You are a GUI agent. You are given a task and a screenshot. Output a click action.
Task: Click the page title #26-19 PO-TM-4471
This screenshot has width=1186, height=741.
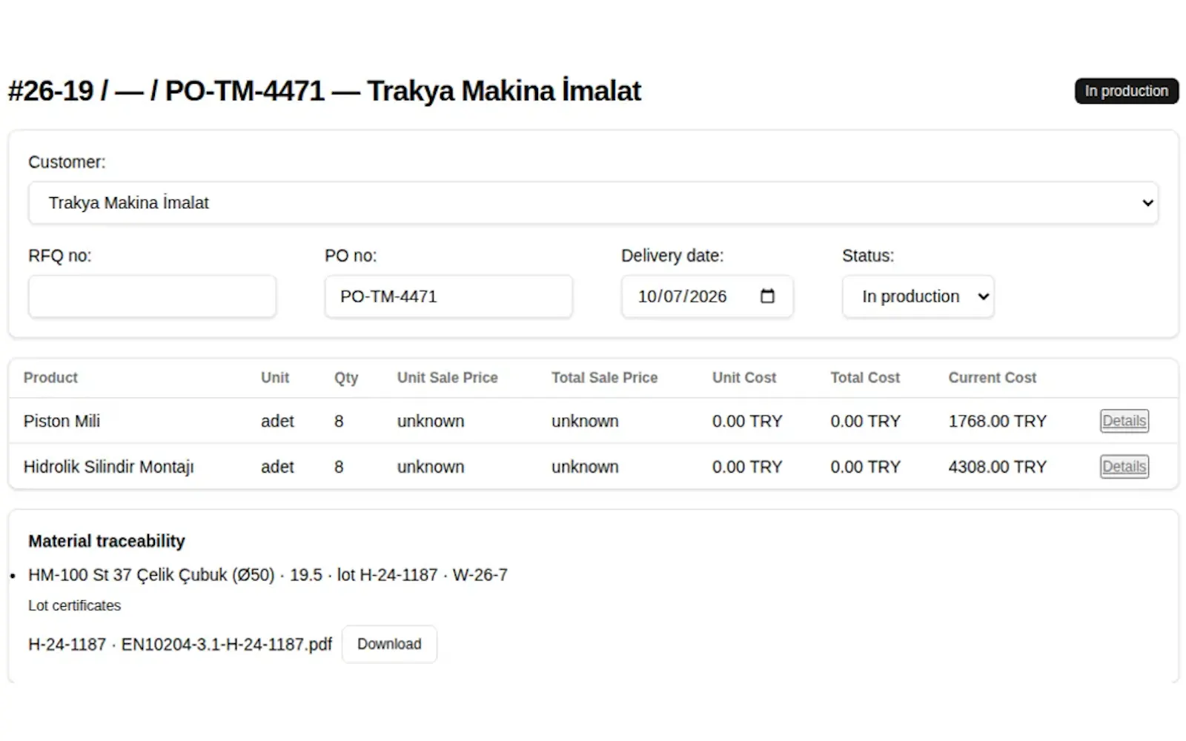point(324,91)
